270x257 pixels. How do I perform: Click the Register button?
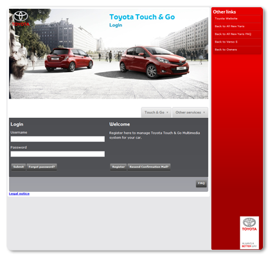pos(118,167)
